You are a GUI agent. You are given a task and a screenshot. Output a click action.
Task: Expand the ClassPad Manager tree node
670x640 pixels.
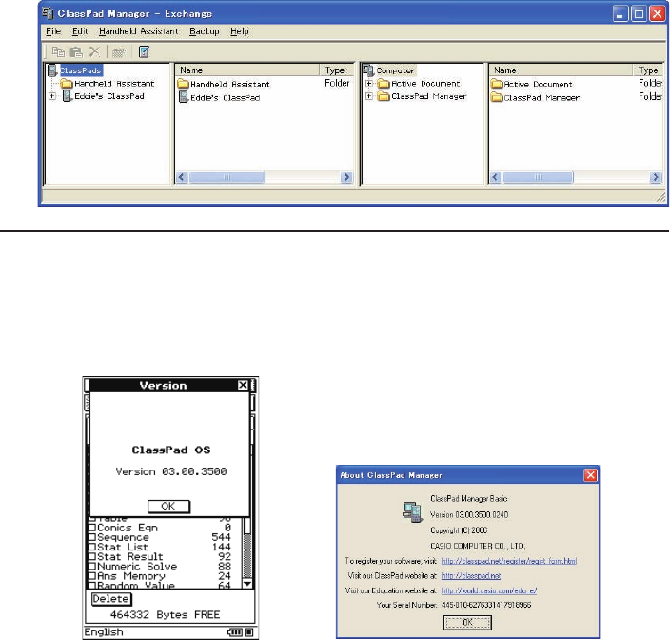(x=368, y=96)
